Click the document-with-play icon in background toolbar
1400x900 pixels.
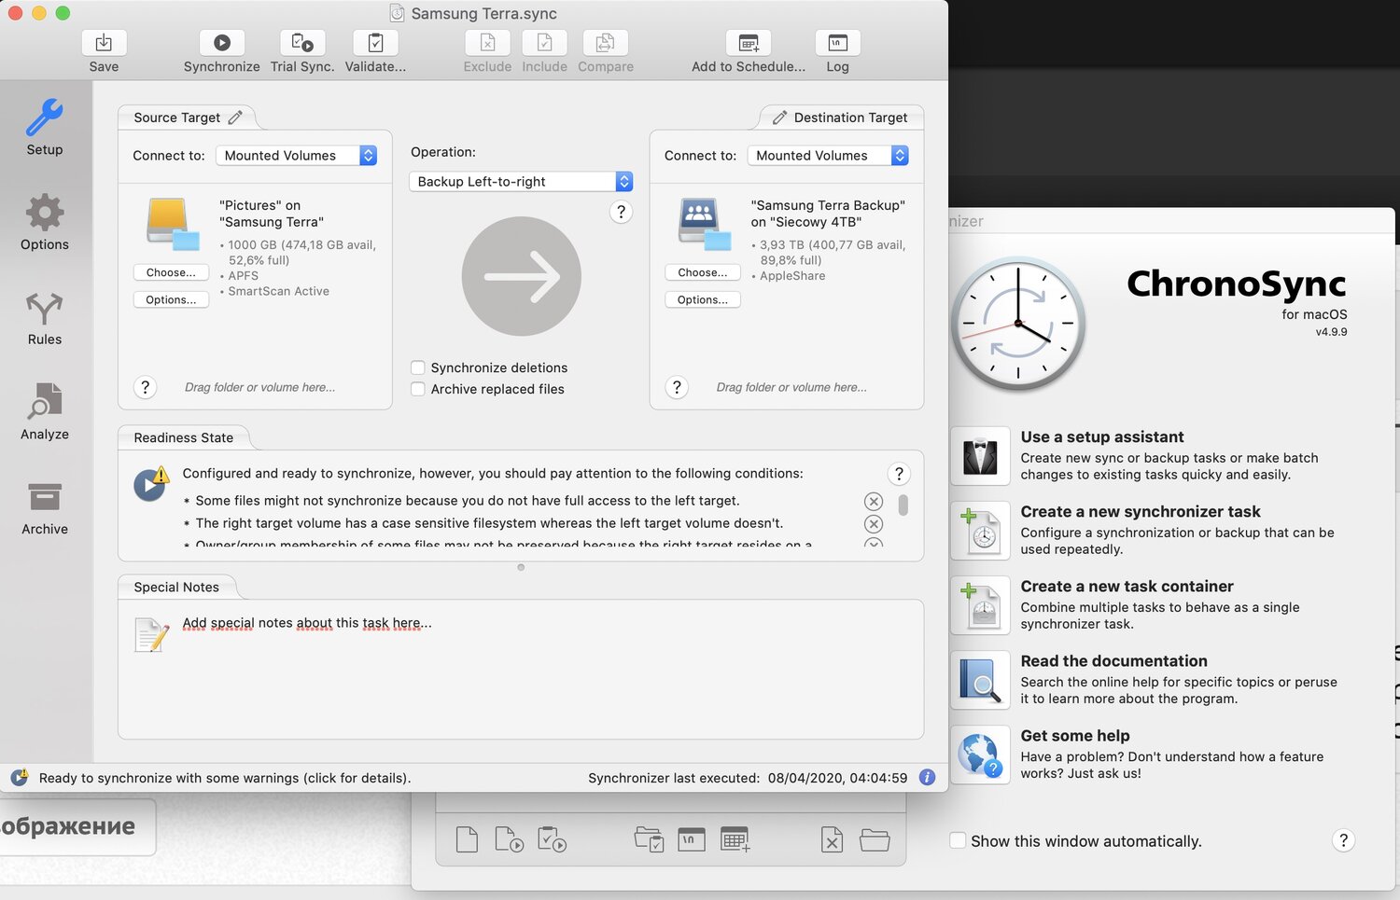(x=509, y=839)
